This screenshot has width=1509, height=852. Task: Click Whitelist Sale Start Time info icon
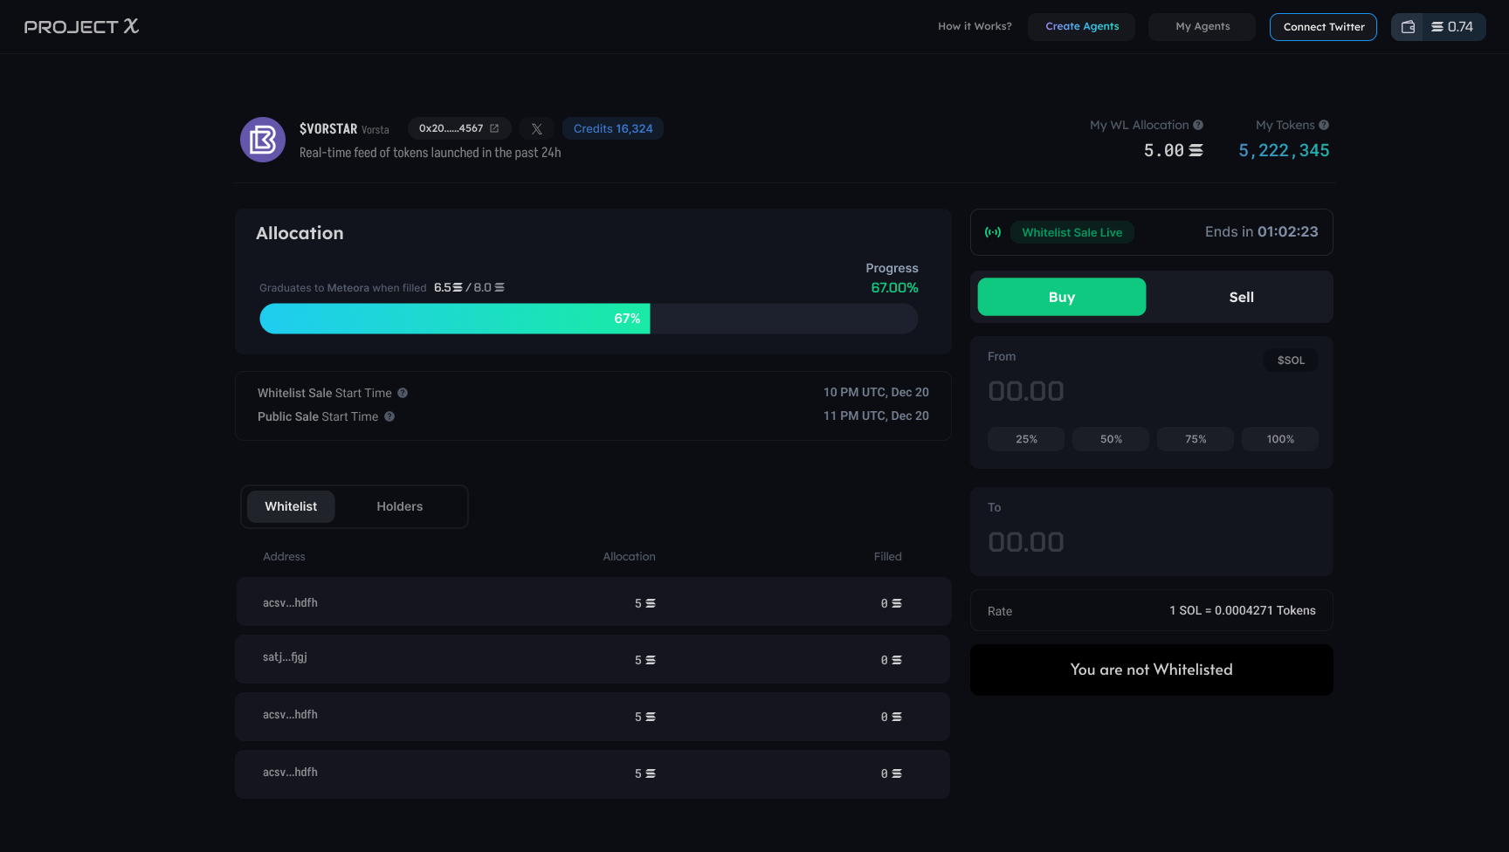[403, 393]
